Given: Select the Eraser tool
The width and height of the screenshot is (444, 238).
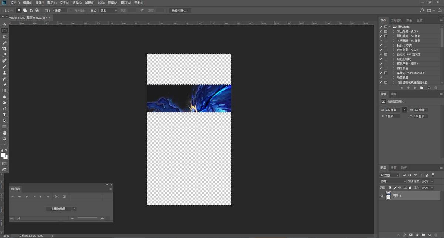Looking at the screenshot, I should pyautogui.click(x=4, y=85).
